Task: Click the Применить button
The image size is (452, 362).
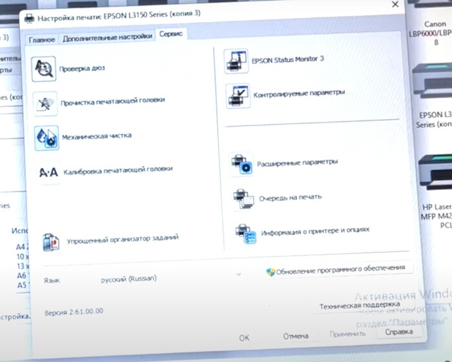Action: pyautogui.click(x=347, y=334)
